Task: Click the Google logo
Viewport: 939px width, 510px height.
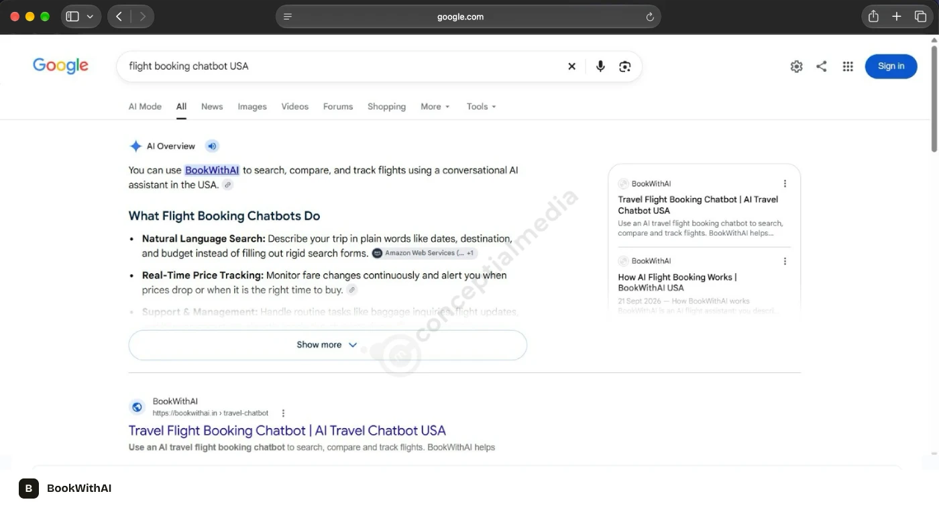Action: 60,66
